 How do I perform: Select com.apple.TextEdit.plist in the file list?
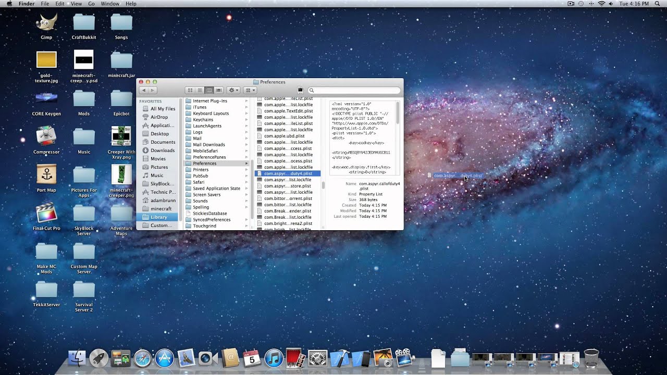click(288, 111)
